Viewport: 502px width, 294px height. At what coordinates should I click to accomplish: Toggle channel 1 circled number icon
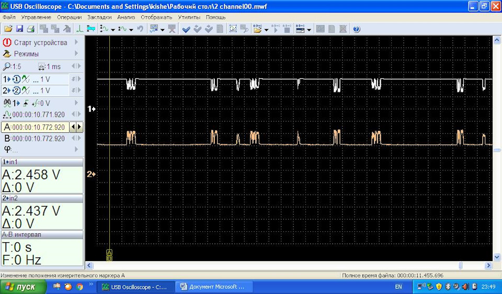[16, 79]
